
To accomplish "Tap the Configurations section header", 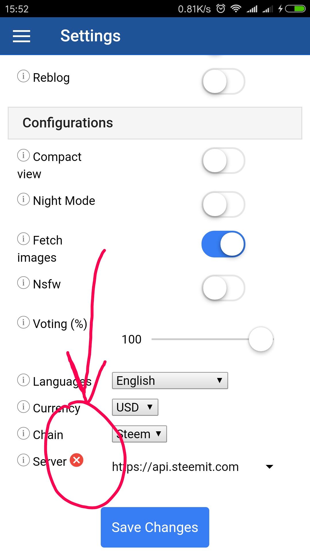I will [x=155, y=123].
